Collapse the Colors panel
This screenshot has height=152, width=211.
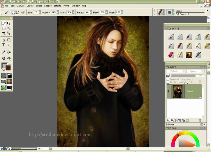(x=167, y=128)
